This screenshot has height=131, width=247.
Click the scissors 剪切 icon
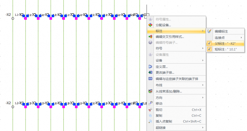tap(150, 110)
